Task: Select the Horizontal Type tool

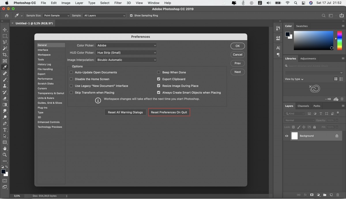Action: [5, 130]
